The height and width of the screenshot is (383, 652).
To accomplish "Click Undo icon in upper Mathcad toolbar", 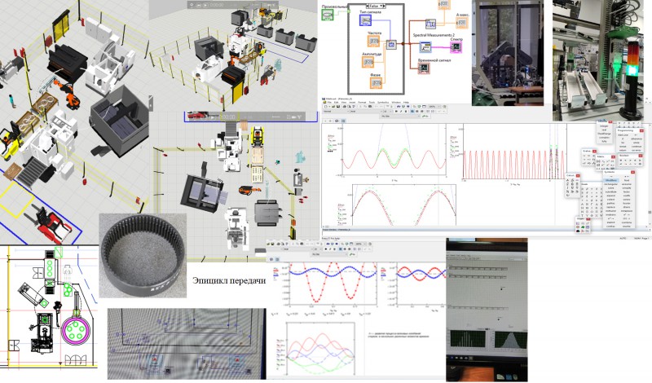I will pos(377,107).
